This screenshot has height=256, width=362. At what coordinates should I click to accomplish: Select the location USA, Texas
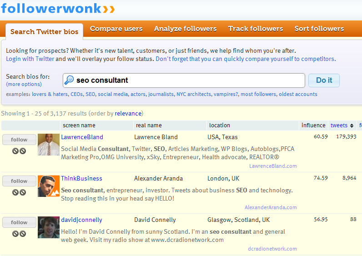222,137
